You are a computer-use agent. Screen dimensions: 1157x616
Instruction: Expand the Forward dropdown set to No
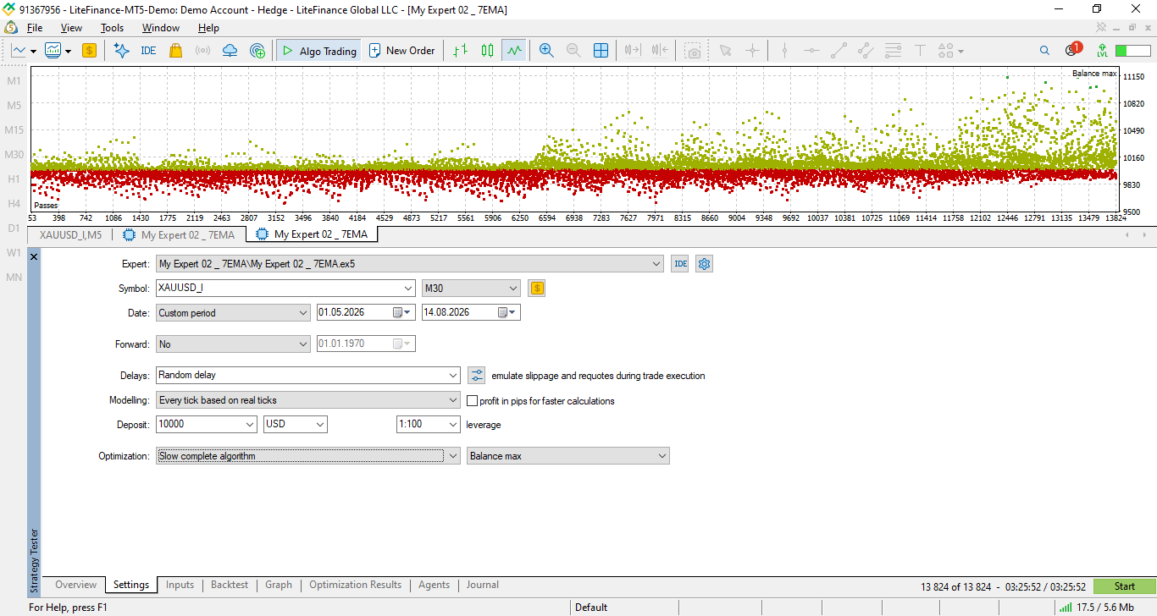(304, 344)
